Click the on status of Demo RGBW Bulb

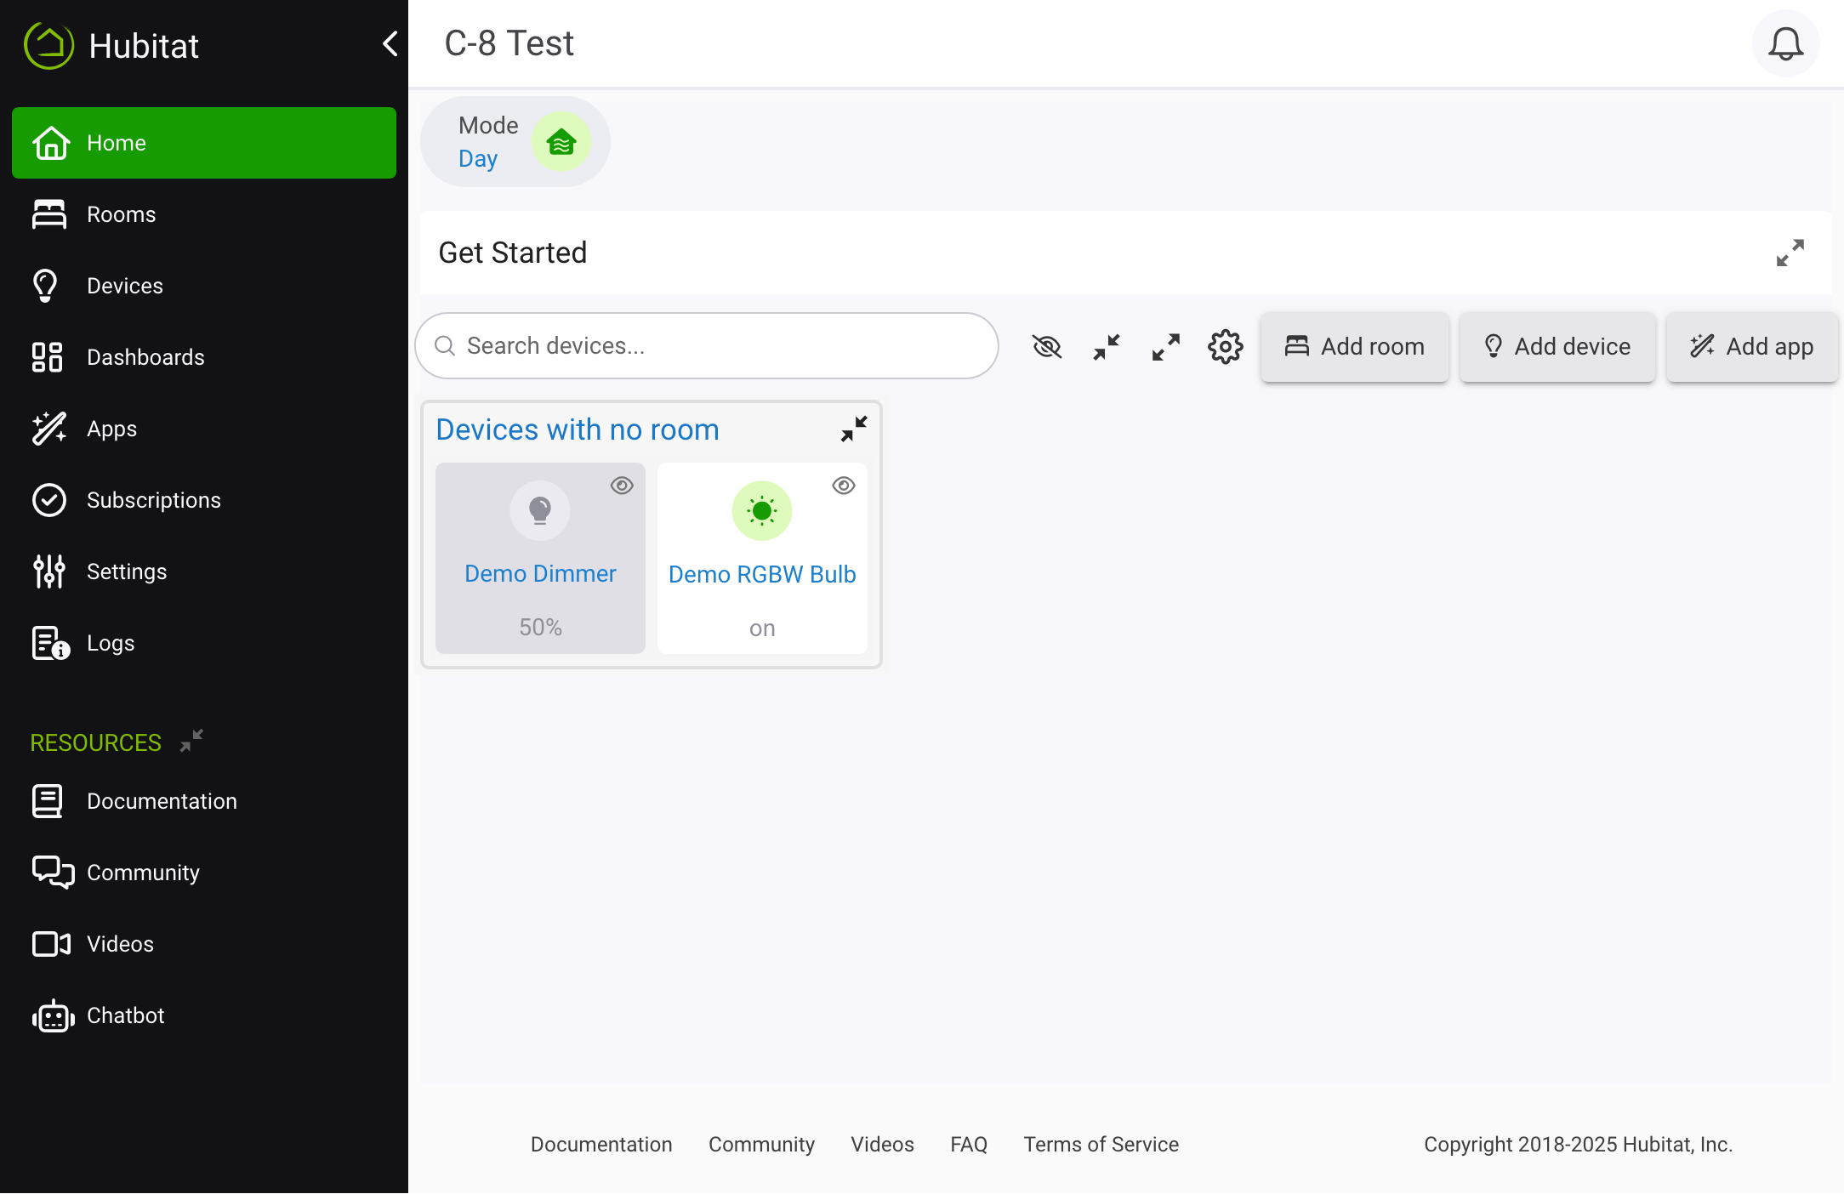click(x=762, y=628)
